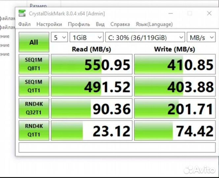Open the Справка menu
Viewport: 219px width, 178px height.
120,24
